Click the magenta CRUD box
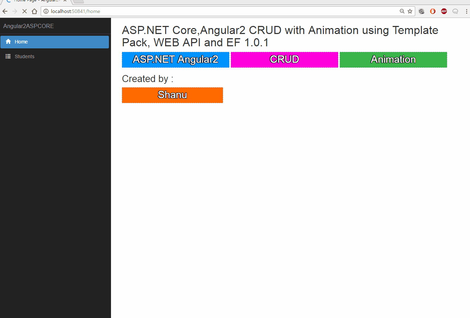470x318 pixels. point(285,60)
